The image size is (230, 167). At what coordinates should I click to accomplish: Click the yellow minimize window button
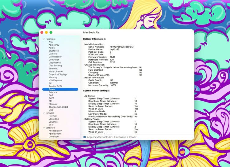point(46,32)
